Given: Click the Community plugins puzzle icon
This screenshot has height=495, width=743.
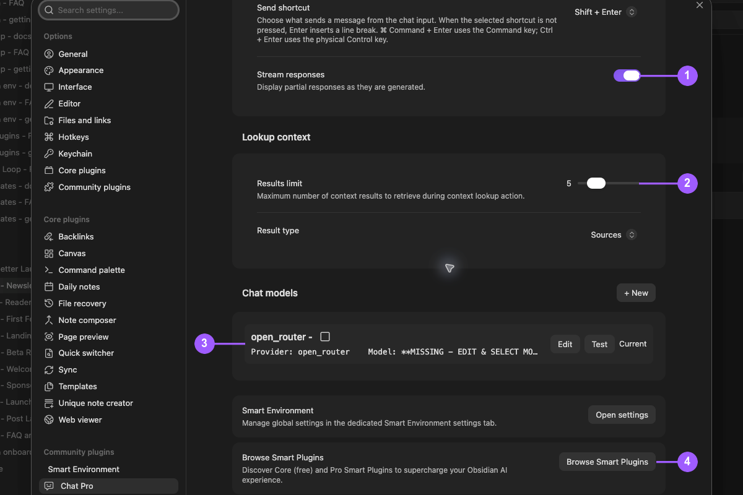Looking at the screenshot, I should (x=49, y=187).
